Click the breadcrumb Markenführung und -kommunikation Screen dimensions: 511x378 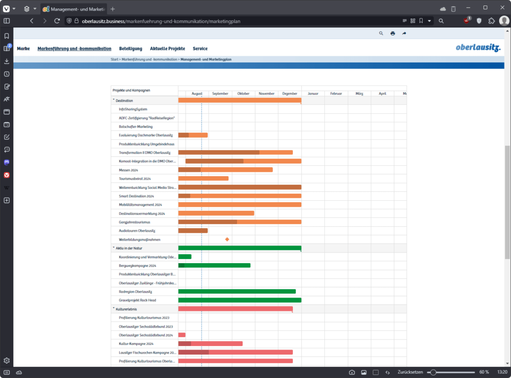[149, 59]
